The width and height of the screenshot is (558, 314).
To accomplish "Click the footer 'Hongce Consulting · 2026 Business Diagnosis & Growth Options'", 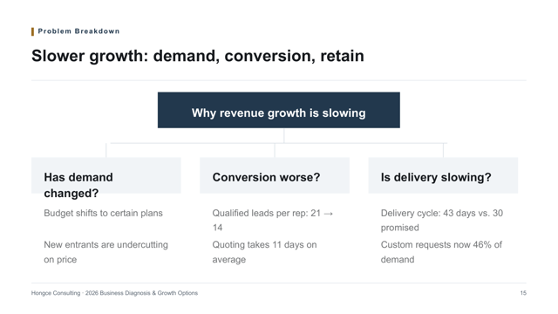I will click(114, 293).
